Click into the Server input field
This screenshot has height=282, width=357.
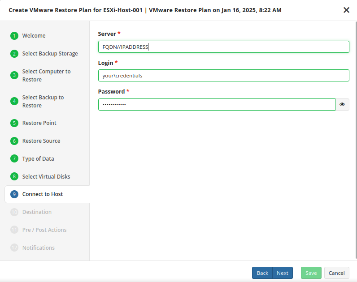coord(223,47)
